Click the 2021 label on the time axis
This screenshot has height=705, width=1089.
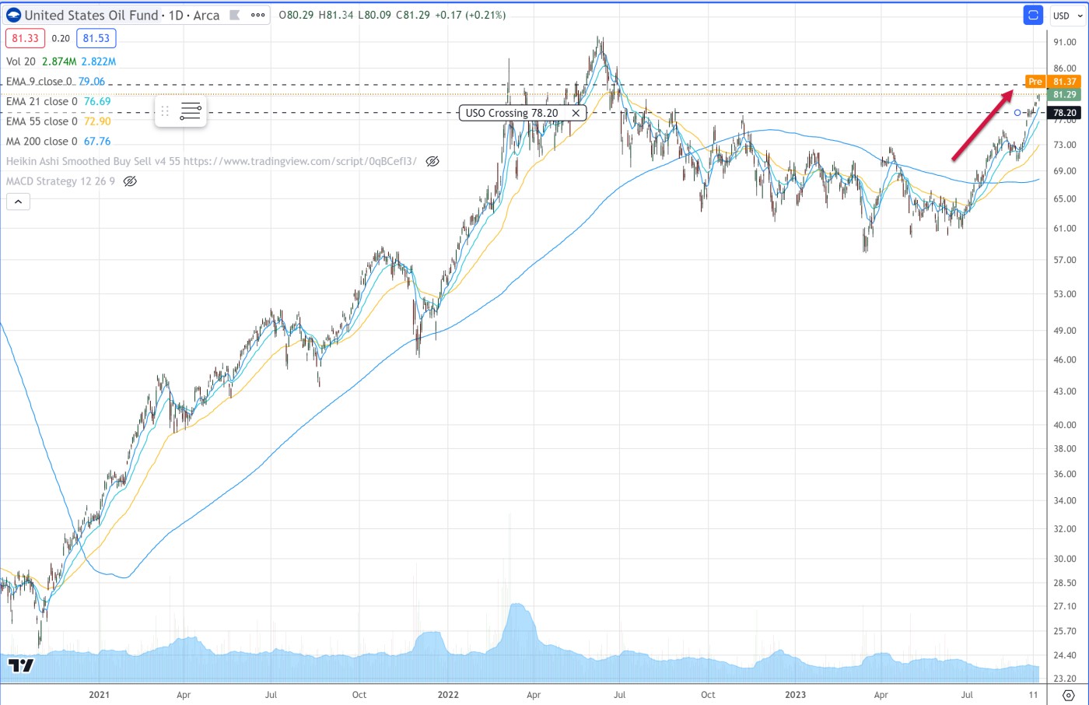click(x=99, y=695)
